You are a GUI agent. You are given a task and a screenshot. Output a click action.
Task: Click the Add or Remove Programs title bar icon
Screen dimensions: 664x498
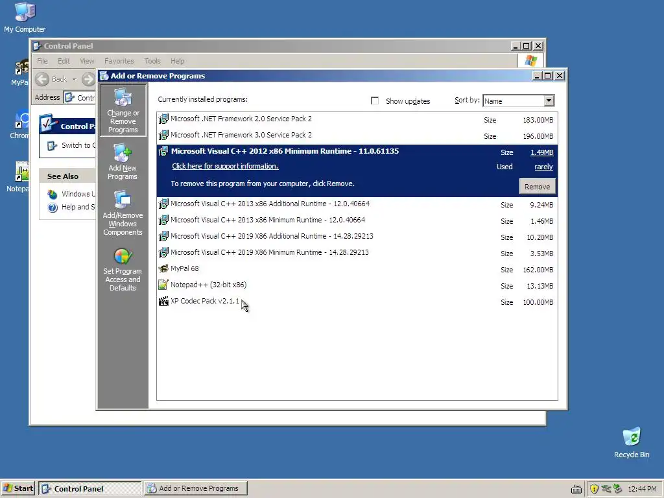[x=104, y=76]
